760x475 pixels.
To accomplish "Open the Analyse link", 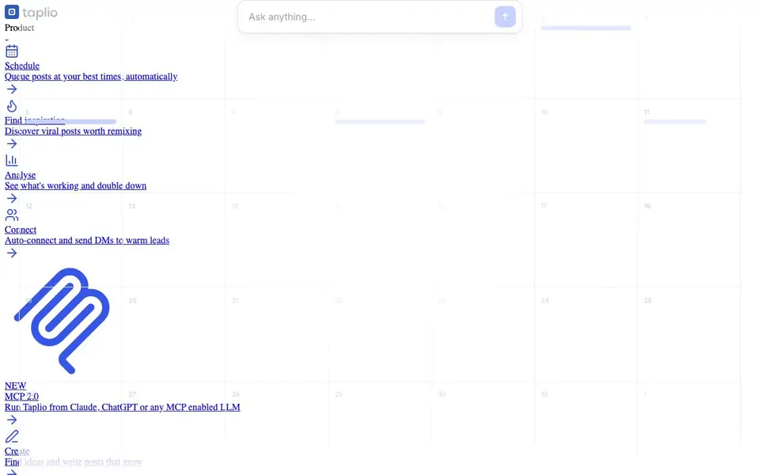I will tap(21, 175).
